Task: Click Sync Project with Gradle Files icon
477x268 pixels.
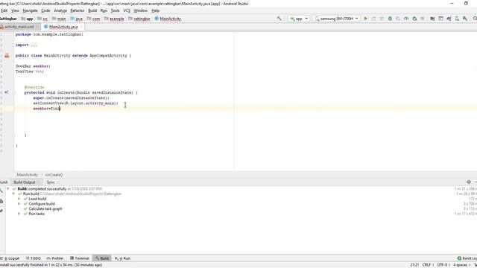Action: click(449, 19)
